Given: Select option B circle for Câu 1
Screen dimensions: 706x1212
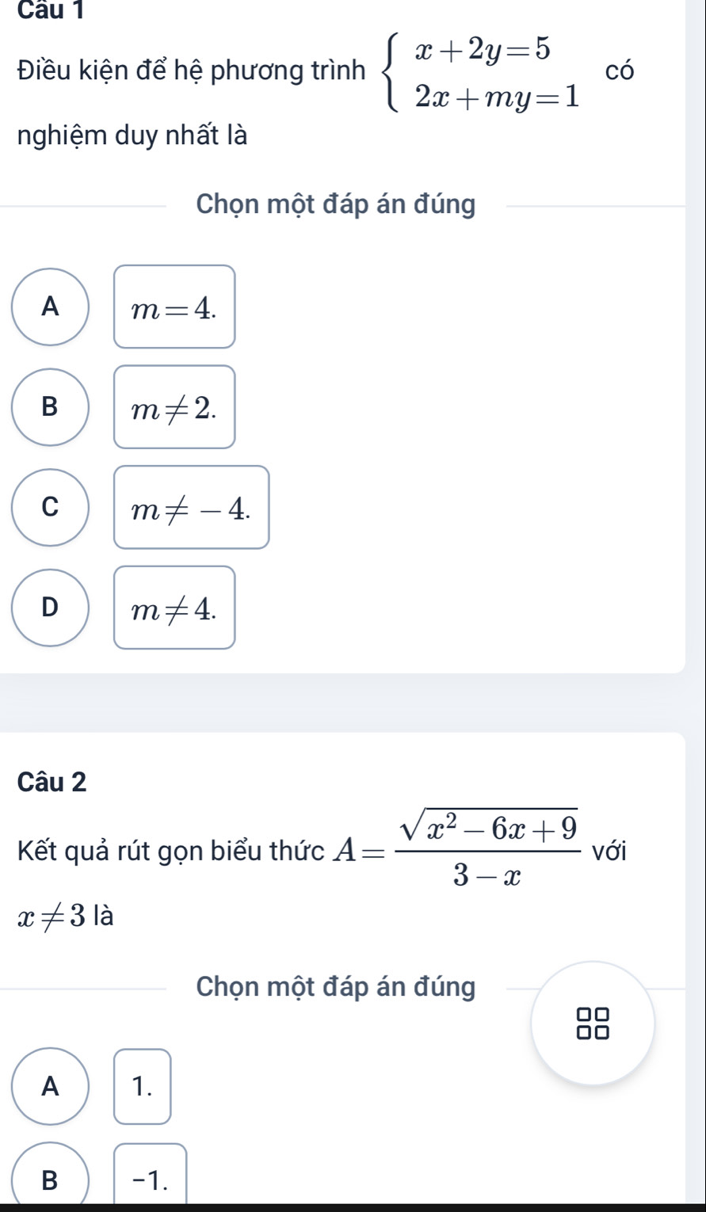Looking at the screenshot, I should click(51, 406).
